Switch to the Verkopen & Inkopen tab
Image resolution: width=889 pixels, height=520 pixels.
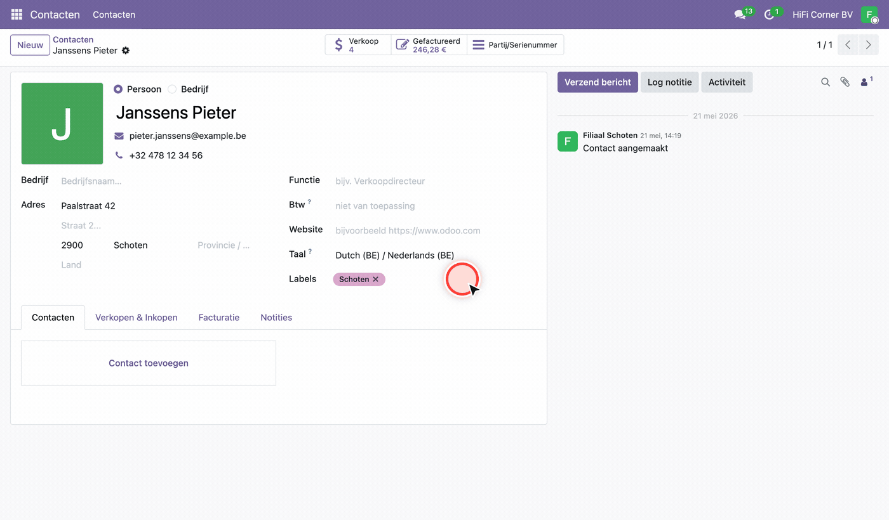(137, 317)
